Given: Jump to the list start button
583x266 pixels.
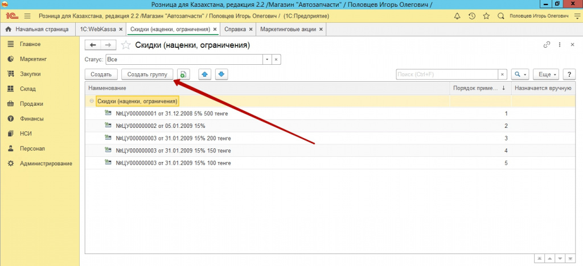Looking at the screenshot, I should 539,258.
